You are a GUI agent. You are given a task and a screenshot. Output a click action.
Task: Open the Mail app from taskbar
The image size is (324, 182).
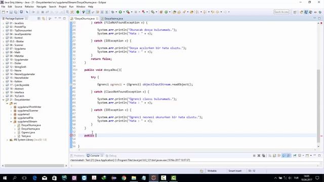45,178
